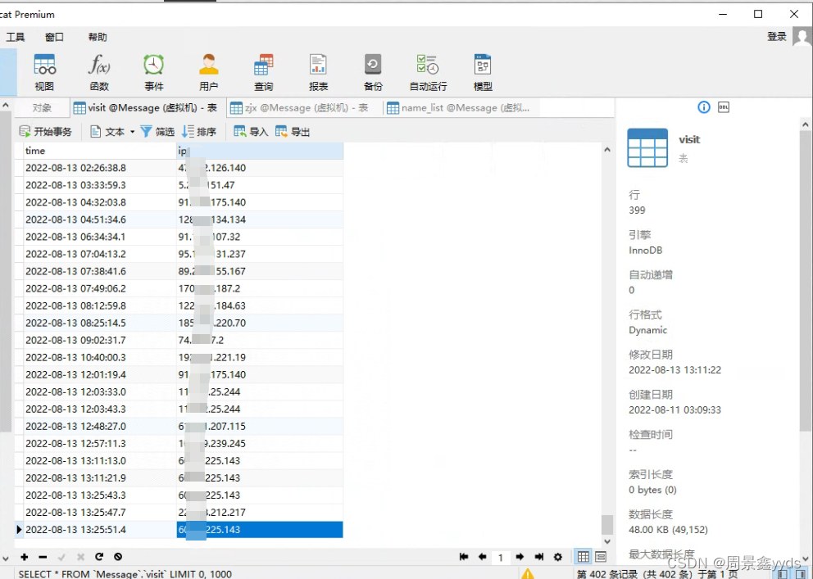Open the 自动运行 (Automation) toolbar icon

pos(428,73)
